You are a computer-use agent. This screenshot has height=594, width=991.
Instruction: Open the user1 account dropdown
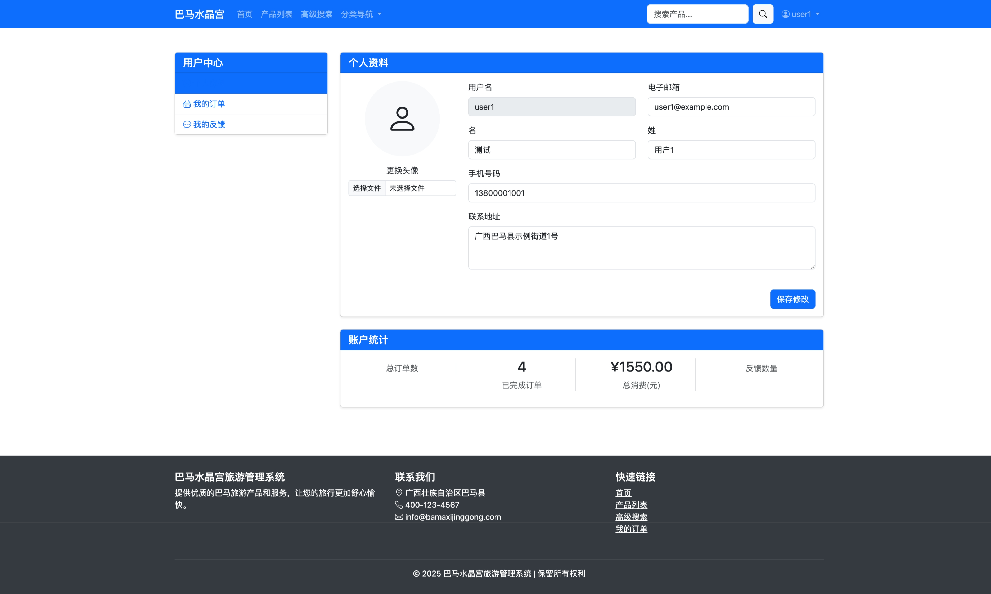pos(801,14)
